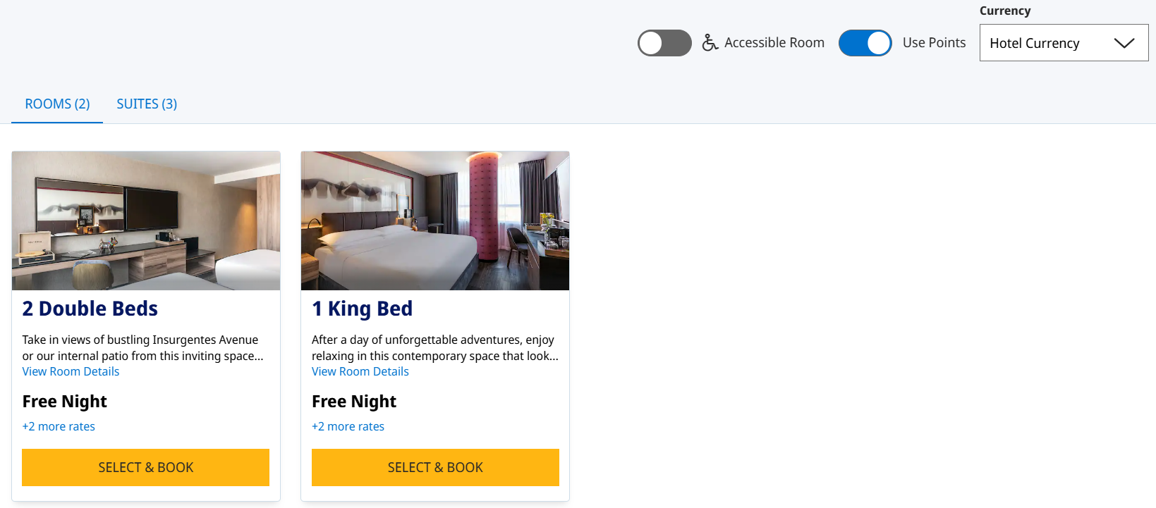Click SELECT & BOOK for 2 Double Beds
Viewport: 1156px width, 508px height.
[145, 467]
